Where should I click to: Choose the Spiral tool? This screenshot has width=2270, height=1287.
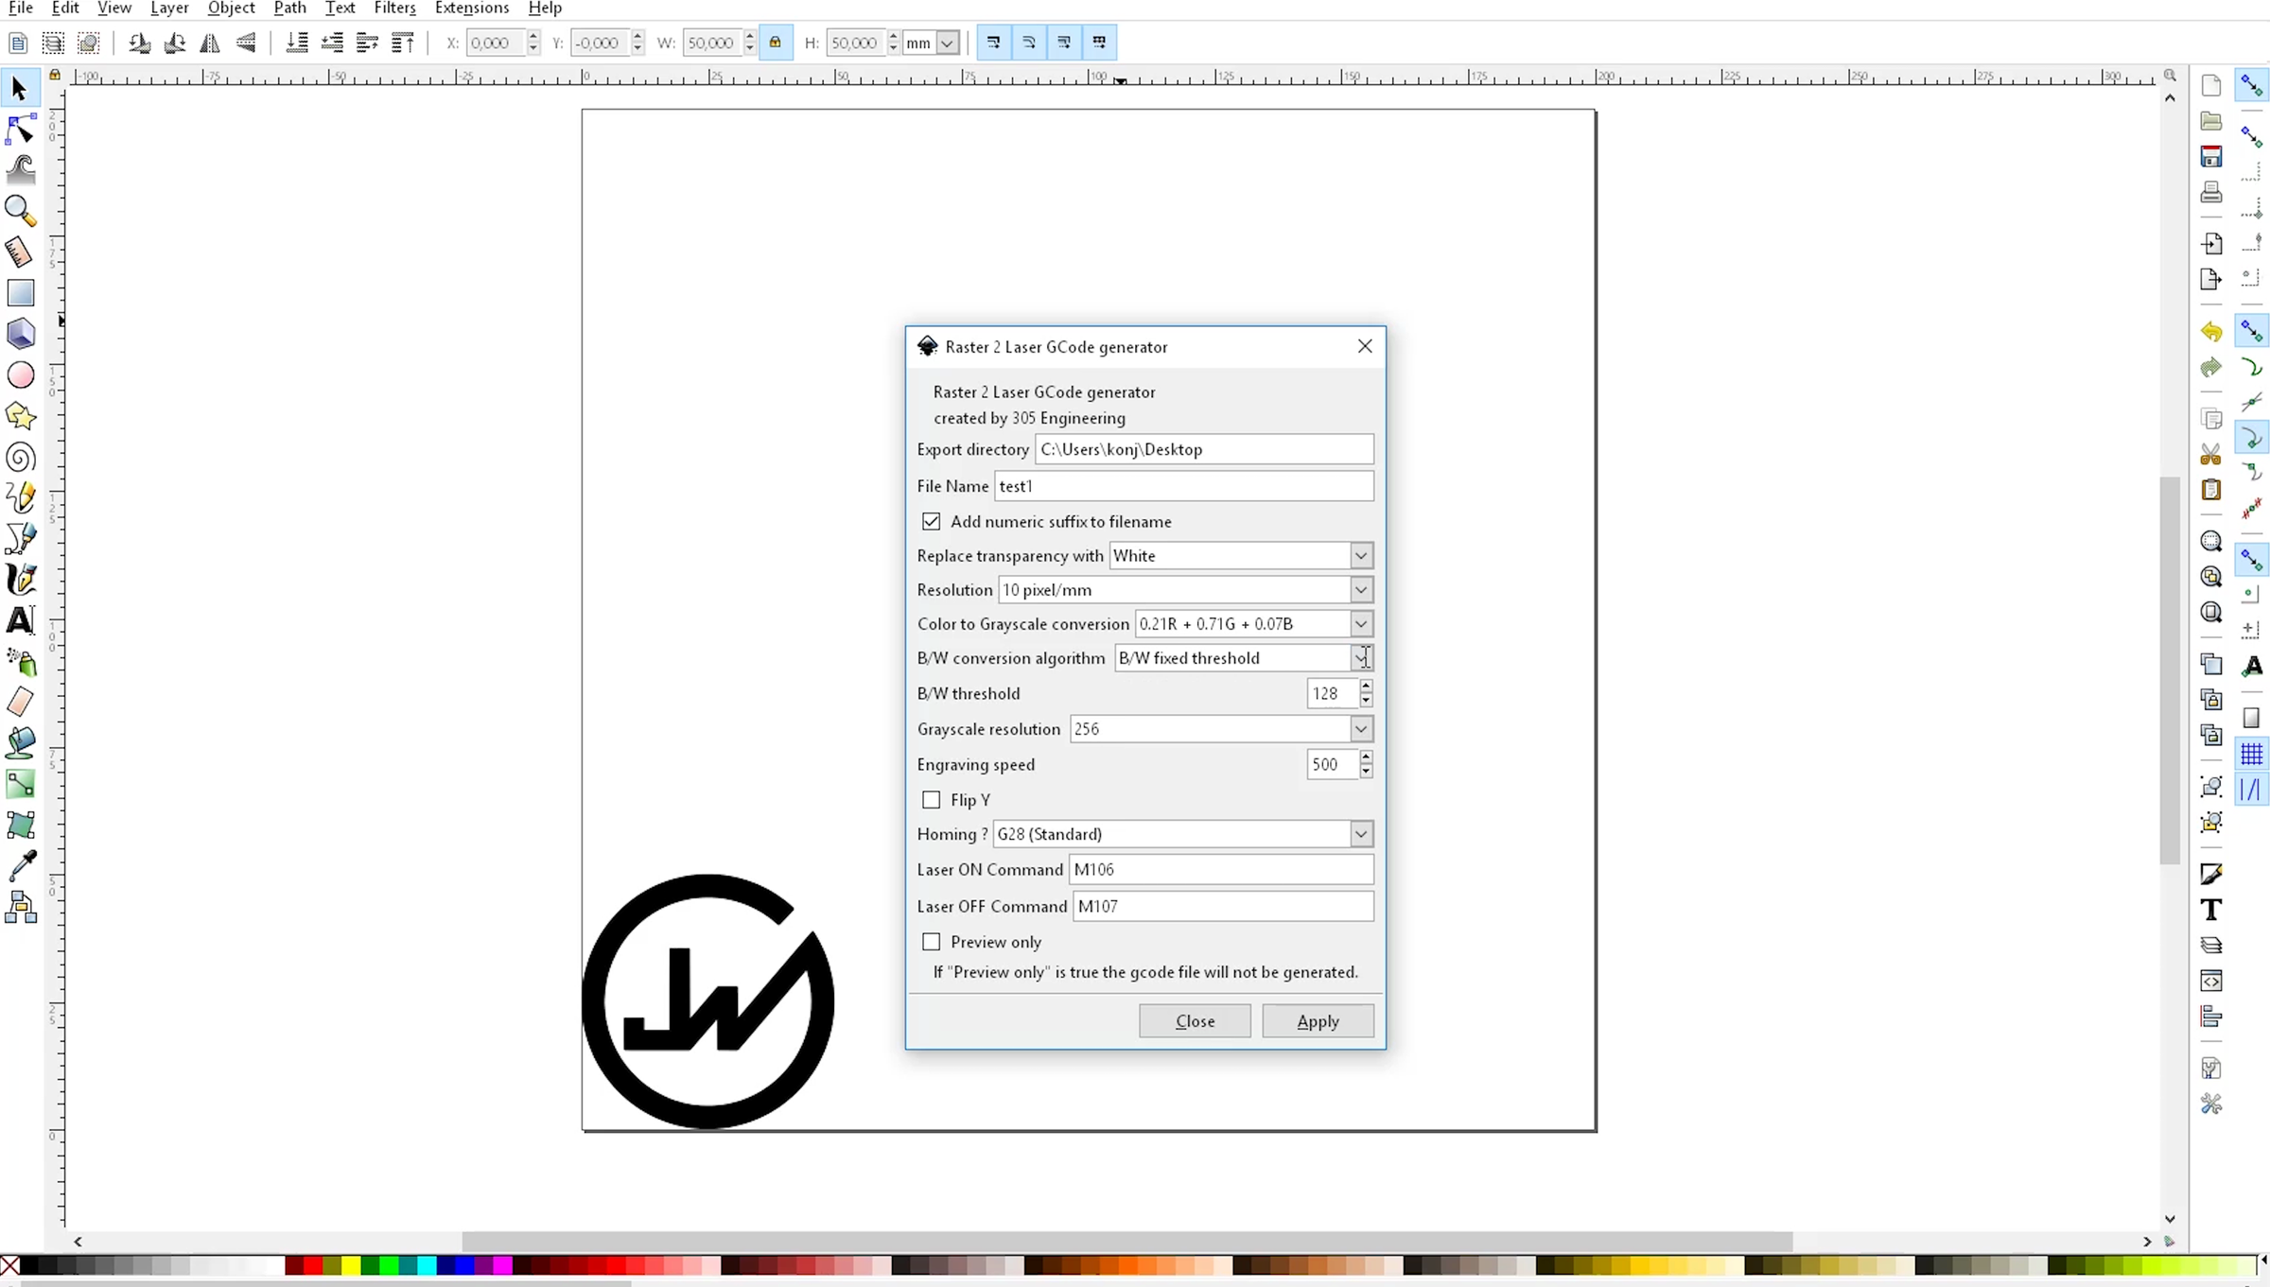20,458
